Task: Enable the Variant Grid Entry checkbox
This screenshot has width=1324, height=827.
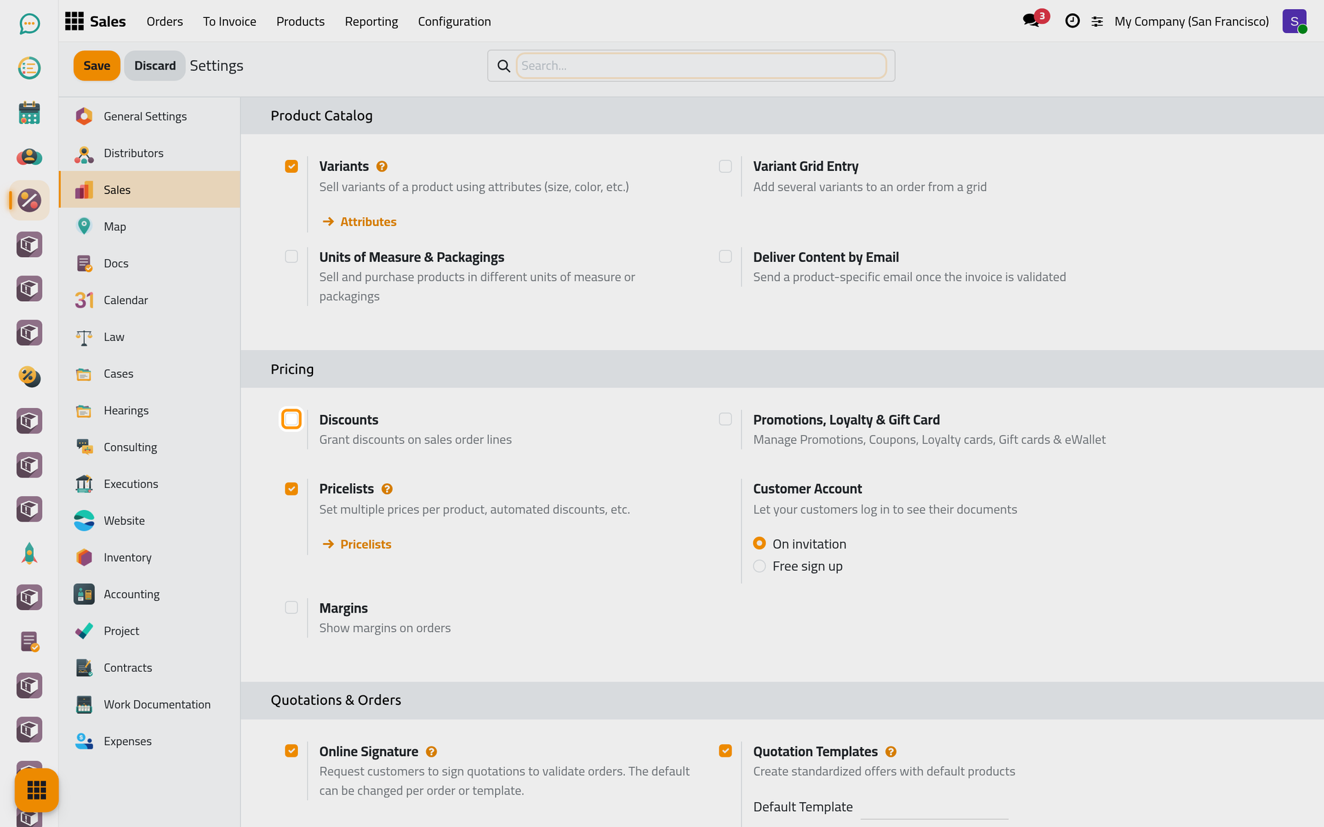Action: pyautogui.click(x=725, y=166)
